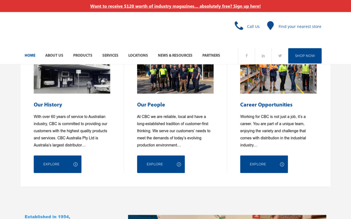Open the LinkedIn social icon
Screen dimensions: 351x219
point(263,56)
